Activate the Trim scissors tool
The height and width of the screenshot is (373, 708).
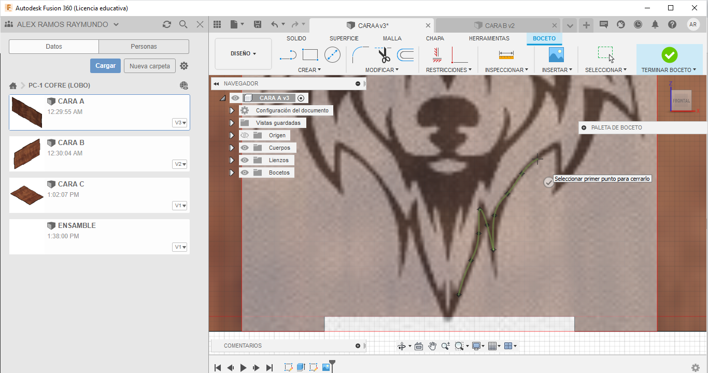[384, 55]
